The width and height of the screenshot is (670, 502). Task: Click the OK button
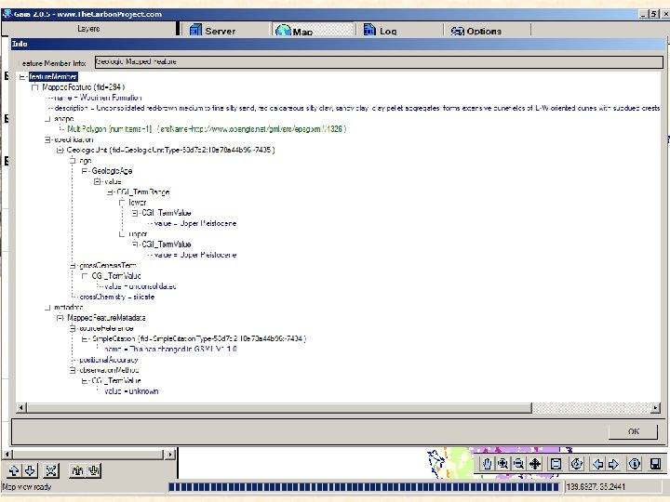634,431
